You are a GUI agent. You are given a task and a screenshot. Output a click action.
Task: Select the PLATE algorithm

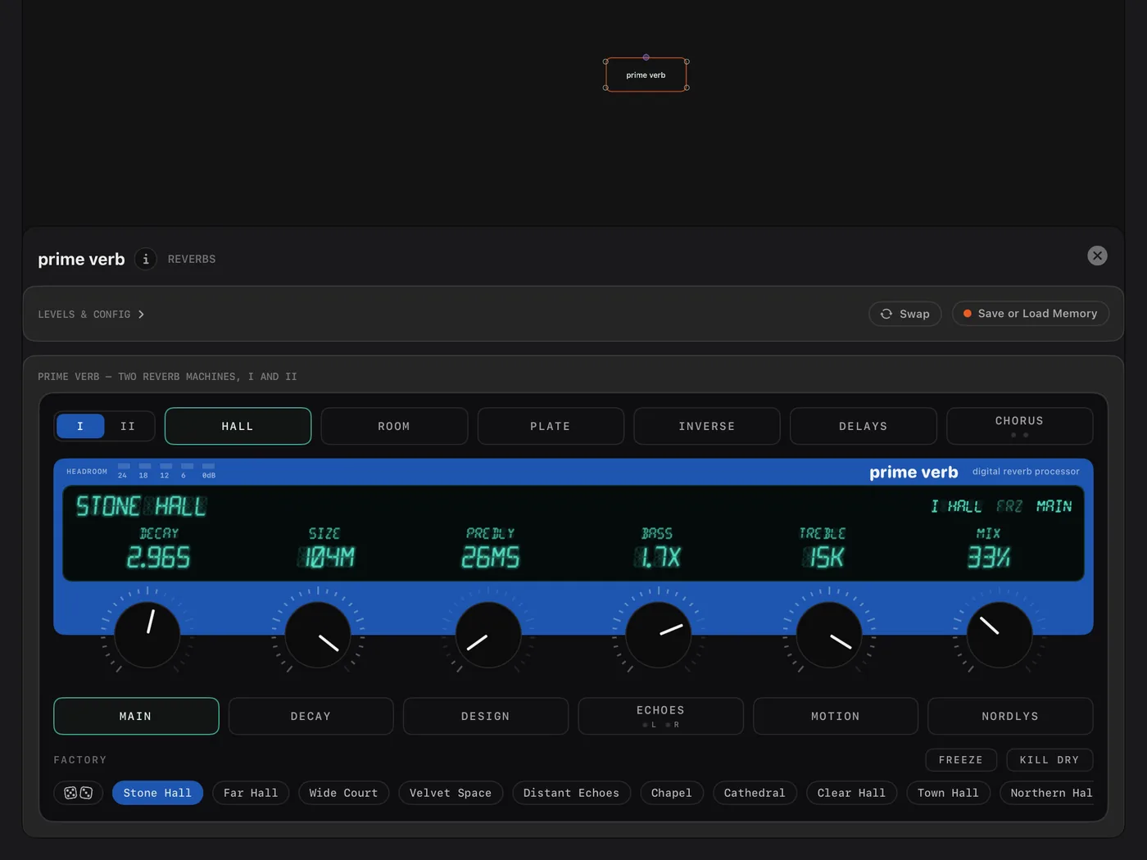pos(551,426)
